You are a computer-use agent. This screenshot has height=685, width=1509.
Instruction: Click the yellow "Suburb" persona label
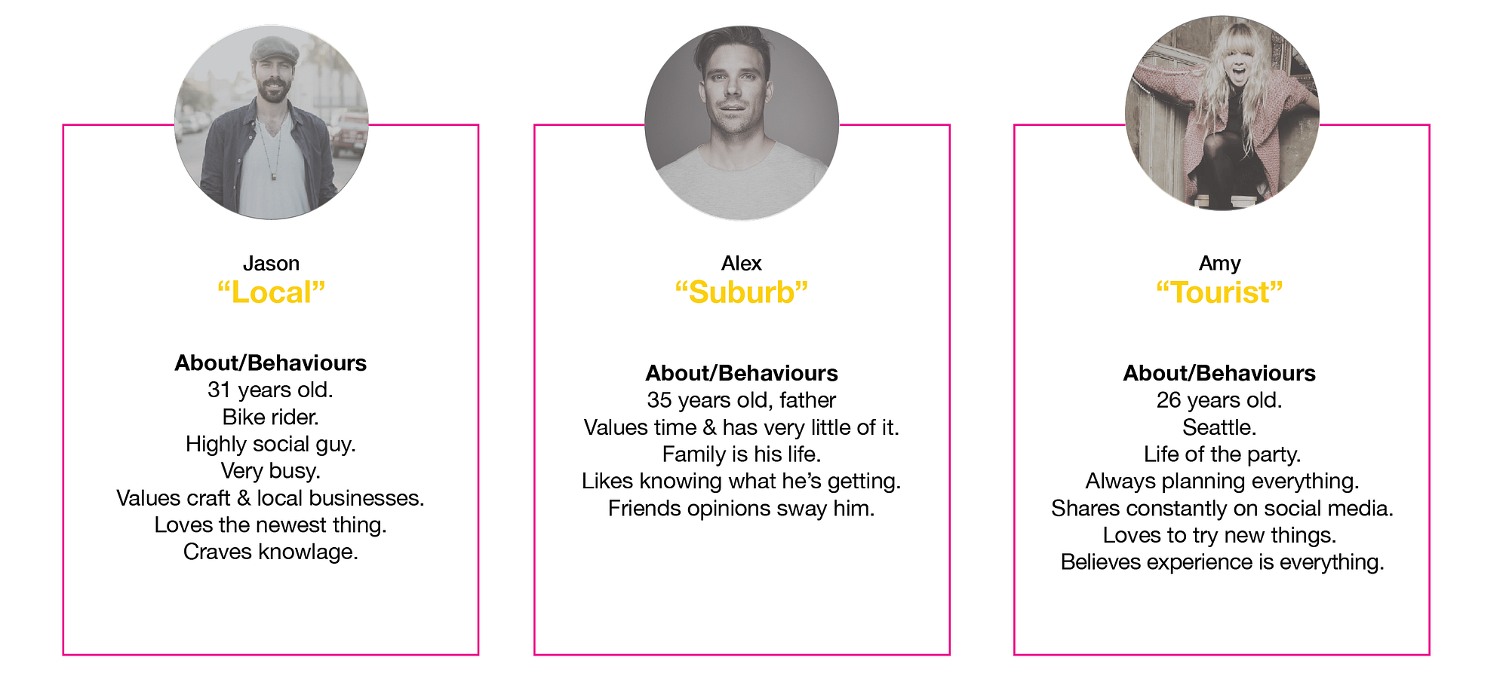pyautogui.click(x=741, y=292)
